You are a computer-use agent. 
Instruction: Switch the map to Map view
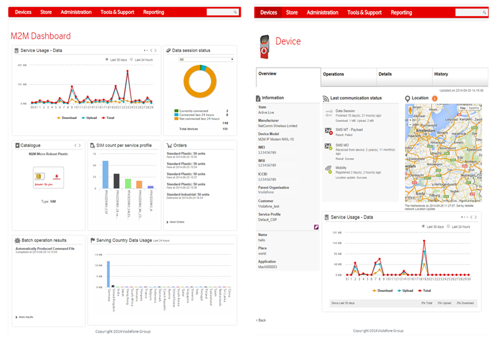point(462,108)
